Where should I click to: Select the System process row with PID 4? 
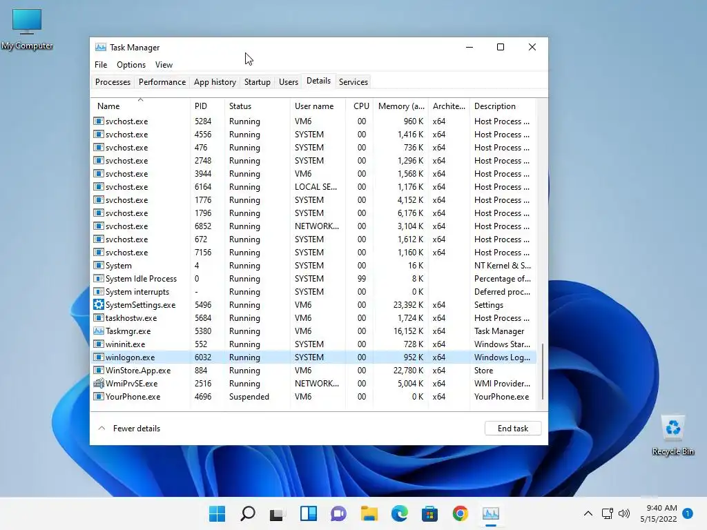click(x=314, y=266)
